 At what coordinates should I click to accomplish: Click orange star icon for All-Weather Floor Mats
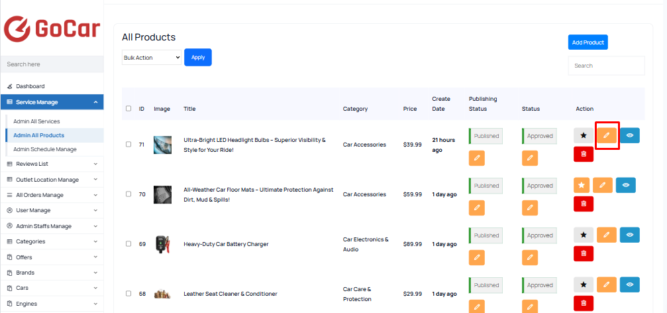click(582, 185)
